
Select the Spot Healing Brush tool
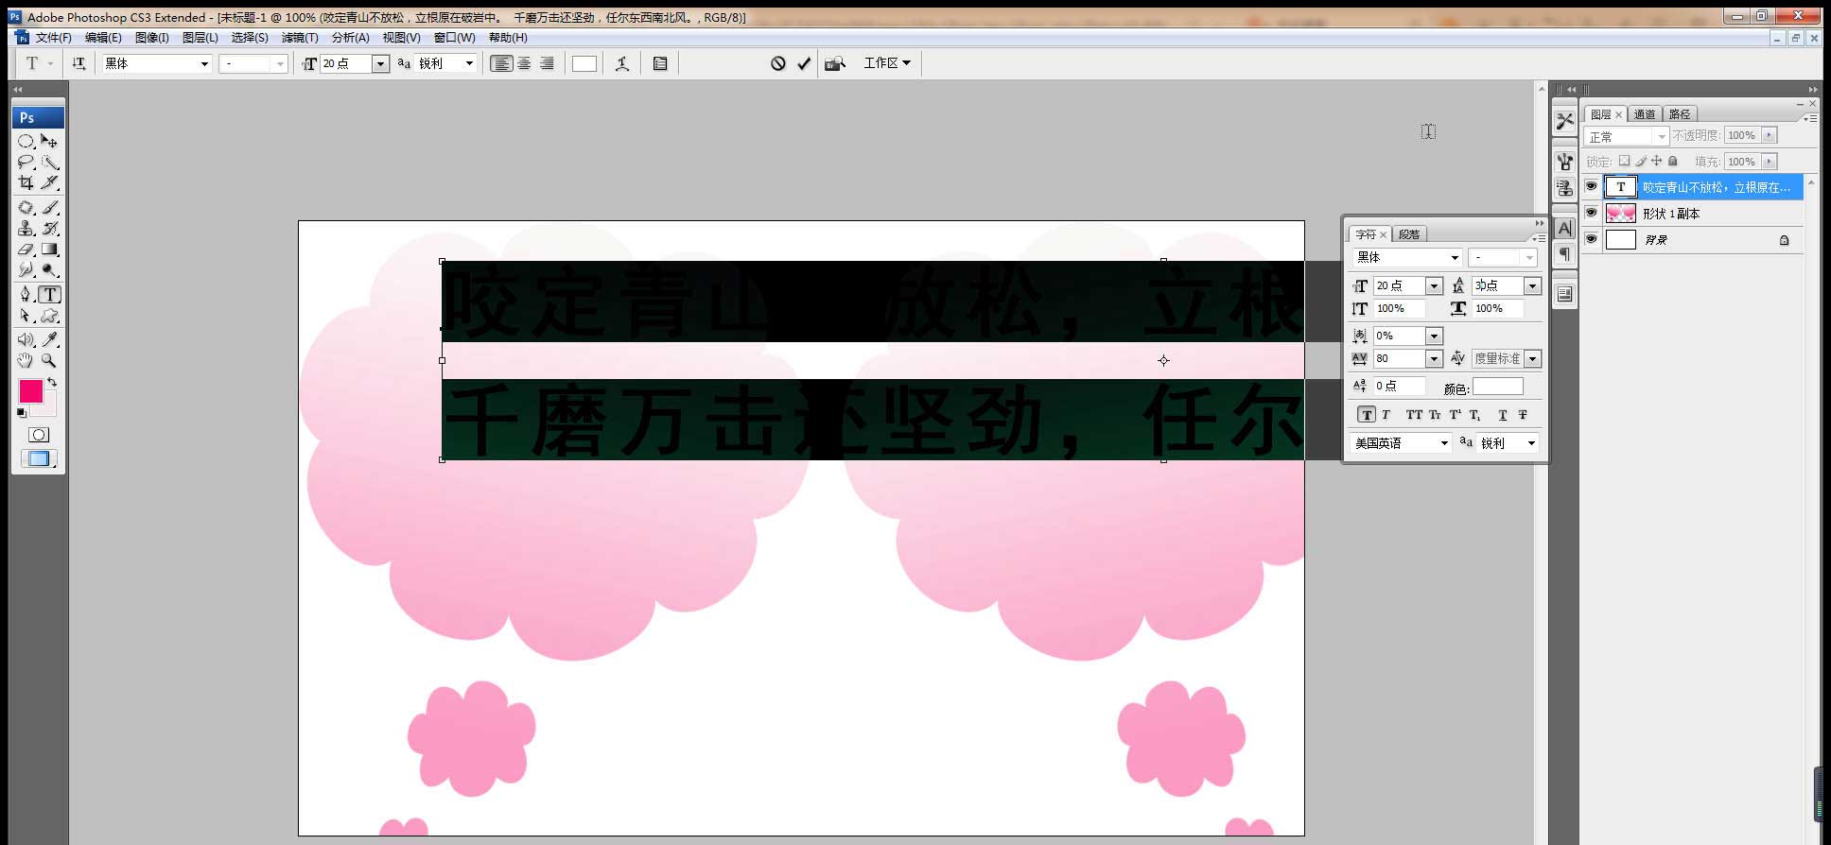pos(26,207)
